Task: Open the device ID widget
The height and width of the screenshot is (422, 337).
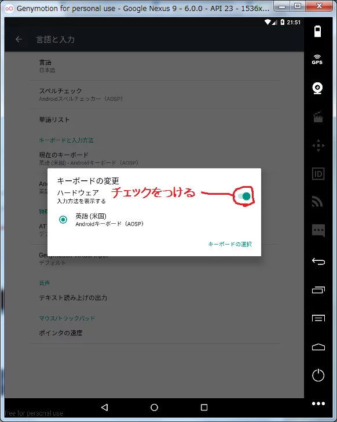Action: click(318, 174)
